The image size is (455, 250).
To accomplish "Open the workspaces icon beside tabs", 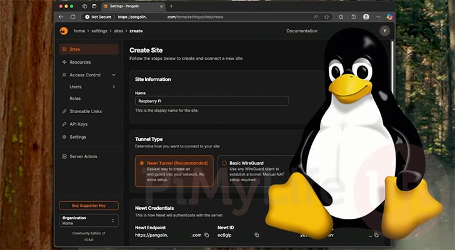I will (x=84, y=6).
